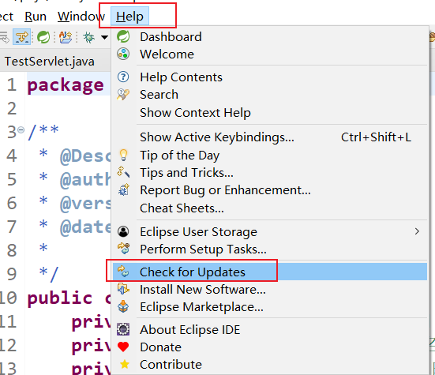Click the Eclipse User Storage person icon
This screenshot has width=435, height=375.
pyautogui.click(x=123, y=231)
